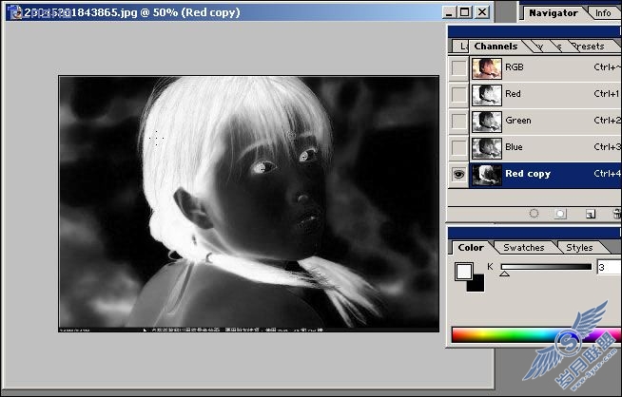Select the RGB channel thumbnail
The image size is (622, 397).
(x=487, y=68)
